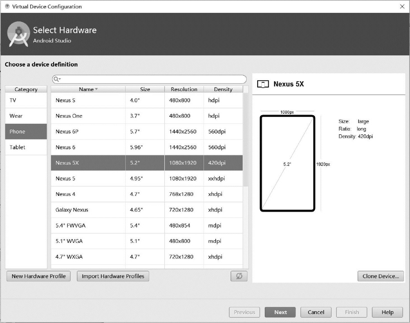The height and width of the screenshot is (323, 410).
Task: Select the Nexus 6P device row
Action: tap(147, 132)
